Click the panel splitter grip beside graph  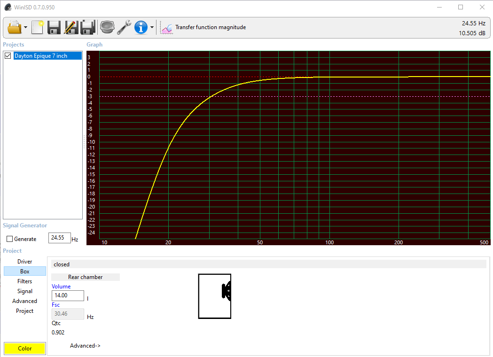coord(84,142)
